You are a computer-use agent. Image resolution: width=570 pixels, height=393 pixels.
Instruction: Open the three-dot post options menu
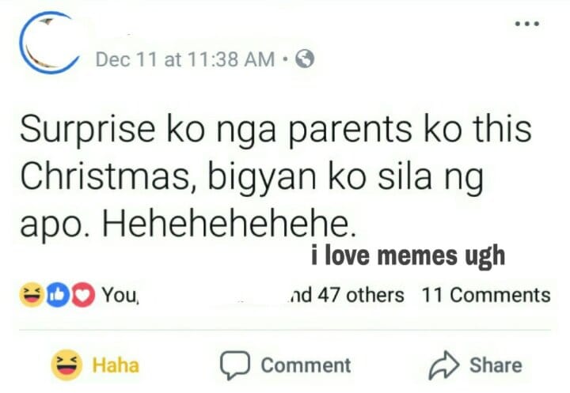point(526,24)
